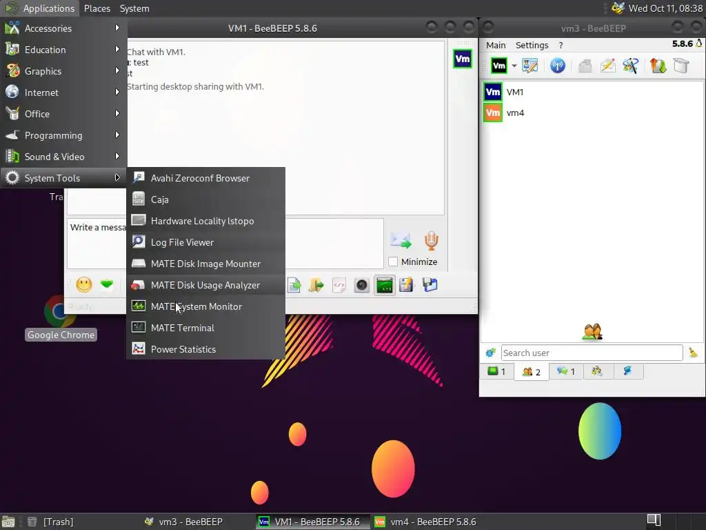This screenshot has height=530, width=706.
Task: Launch MATE Terminal
Action: click(205, 328)
